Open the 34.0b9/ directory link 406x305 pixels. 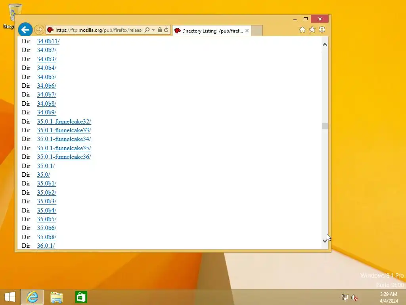click(x=47, y=112)
